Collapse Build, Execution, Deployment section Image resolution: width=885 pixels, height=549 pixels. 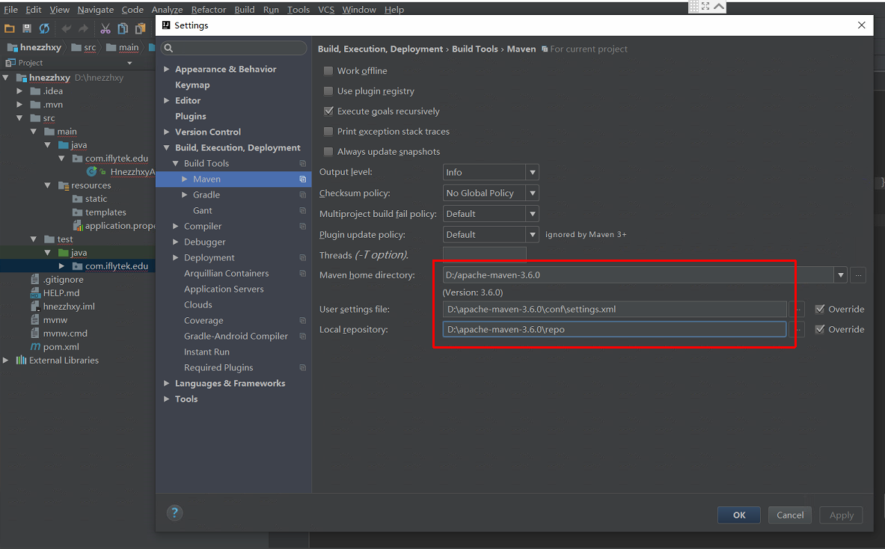(x=167, y=148)
